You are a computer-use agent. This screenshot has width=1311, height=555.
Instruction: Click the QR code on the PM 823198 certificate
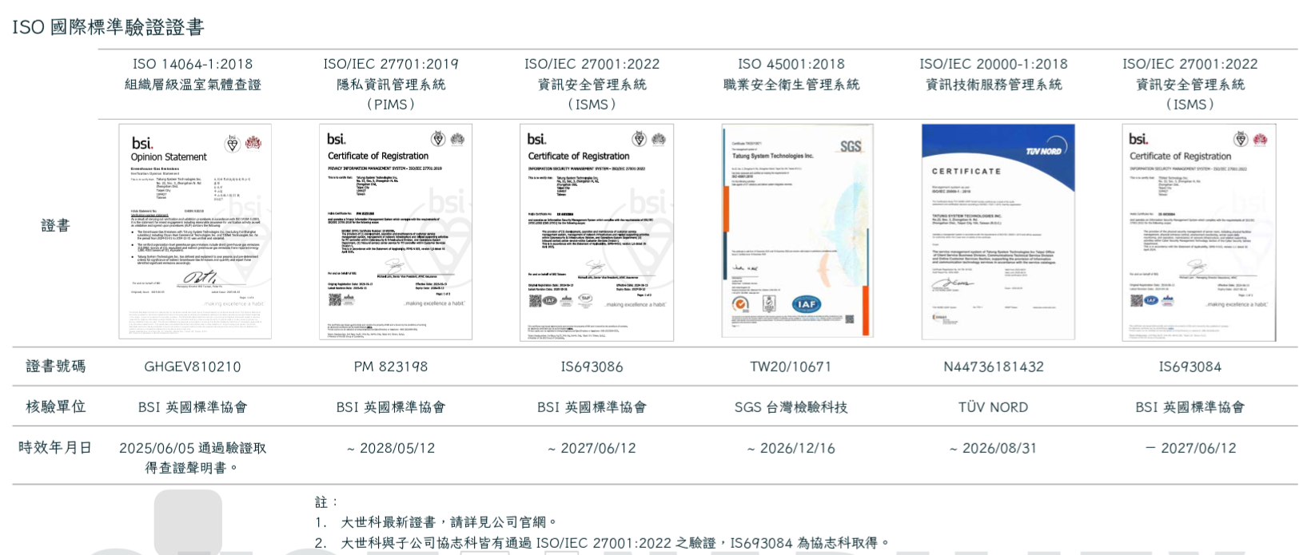coord(334,299)
